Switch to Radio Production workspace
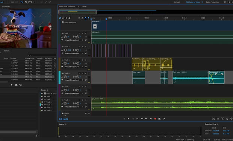Viewport: 233px width, 141px height. (x=212, y=2)
